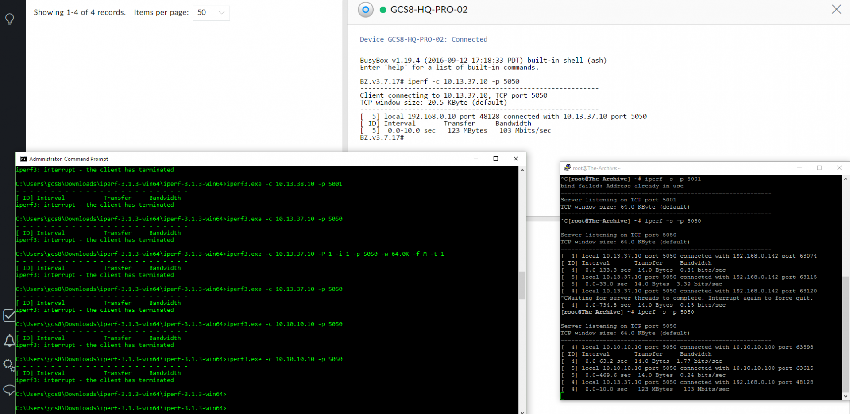
Task: Maximize the root@The-Archive terminal window
Action: tap(819, 168)
